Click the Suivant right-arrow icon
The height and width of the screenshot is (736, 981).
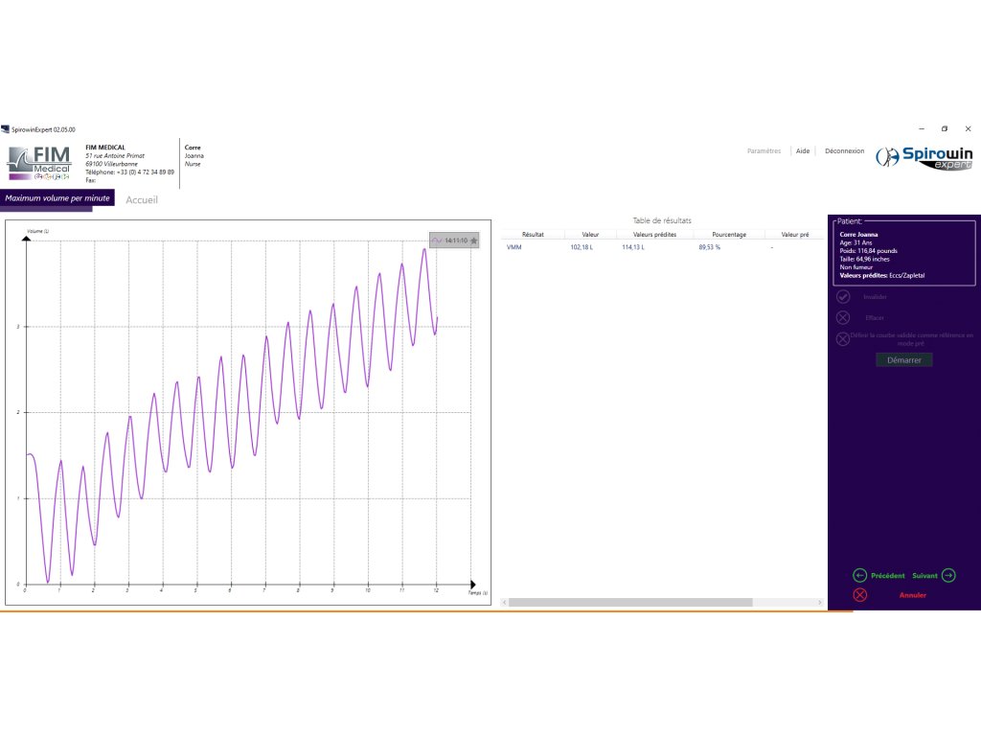click(x=947, y=575)
